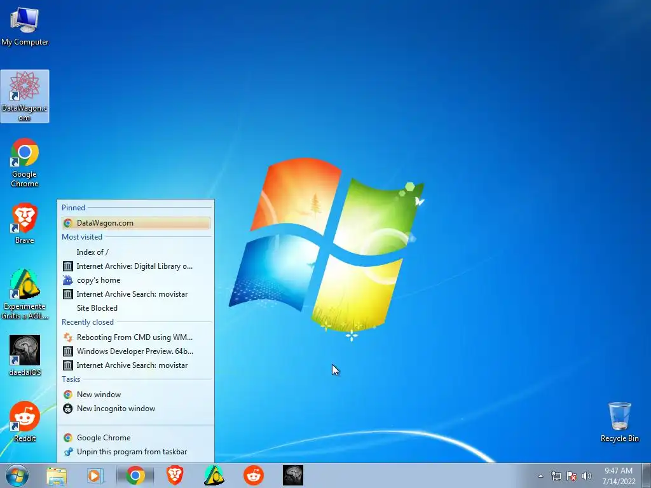
Task: Launch Windows Media Player from taskbar
Action: point(95,475)
